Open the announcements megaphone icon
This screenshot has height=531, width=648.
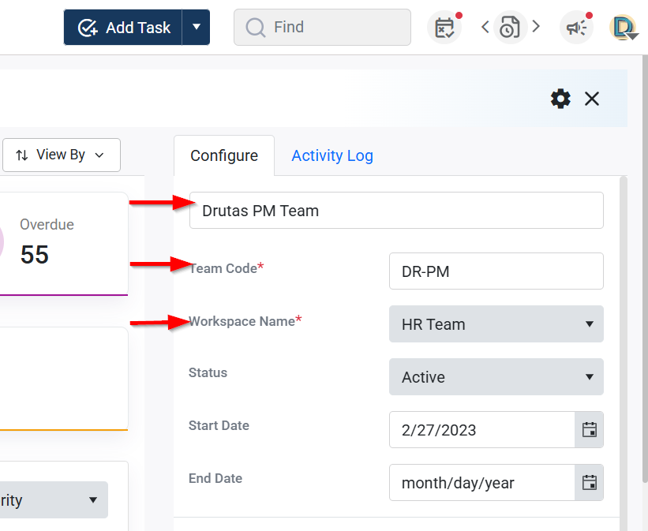tap(576, 28)
